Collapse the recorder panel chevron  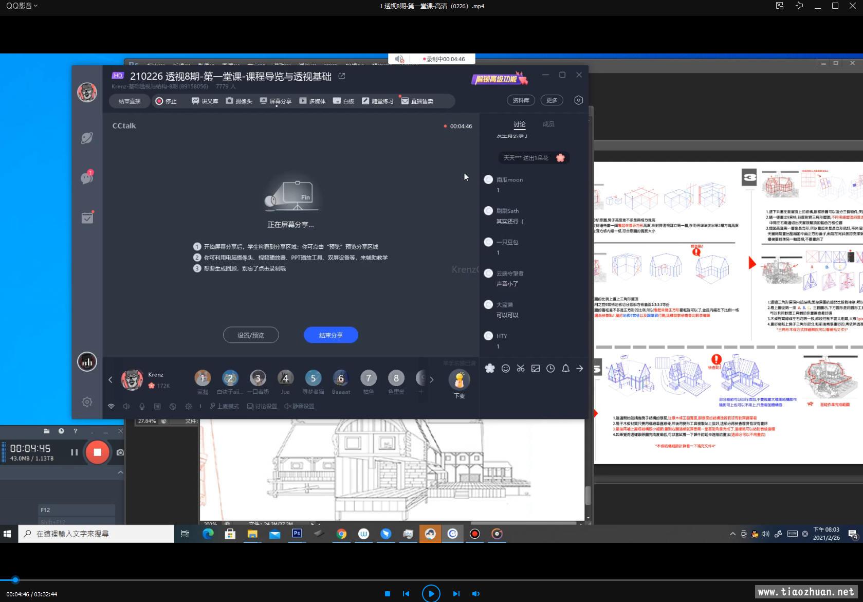(120, 472)
